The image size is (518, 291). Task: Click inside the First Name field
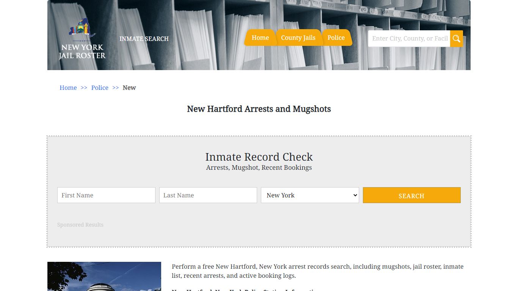click(106, 195)
